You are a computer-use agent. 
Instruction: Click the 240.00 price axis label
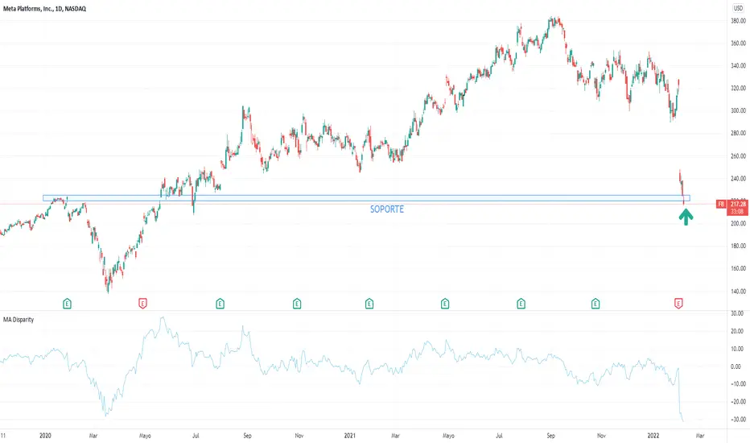point(738,179)
